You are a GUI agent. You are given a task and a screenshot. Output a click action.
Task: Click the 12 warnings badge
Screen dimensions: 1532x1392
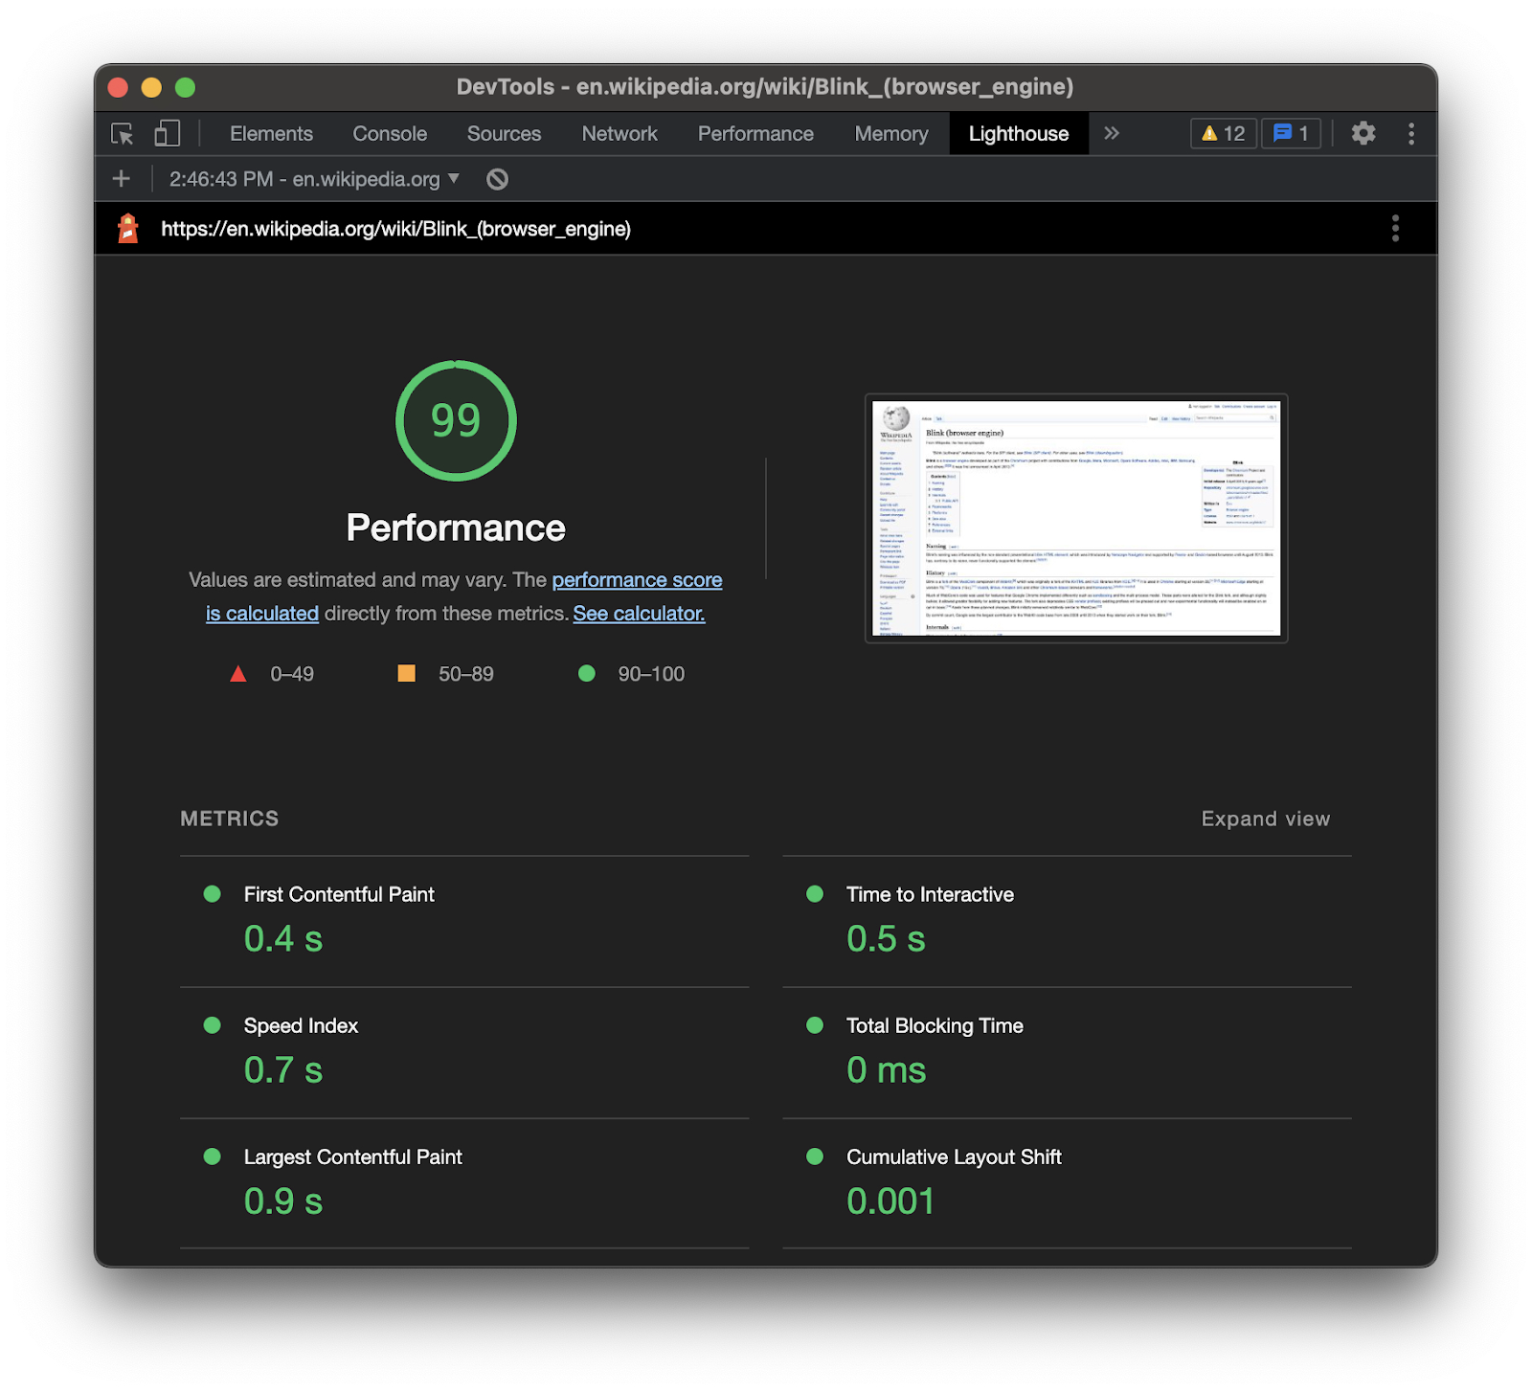1223,133
